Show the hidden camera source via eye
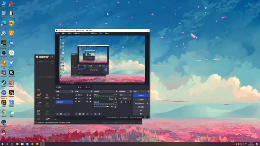This screenshot has width=260, height=146. [x=87, y=98]
